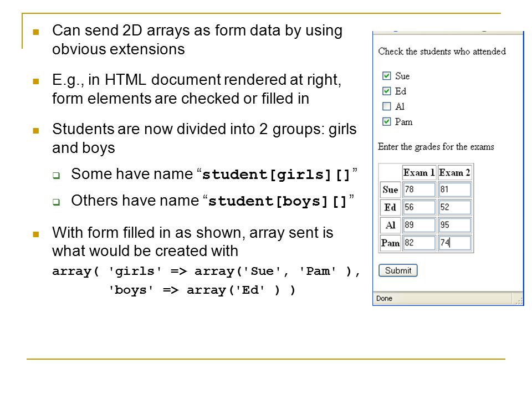Select Pam's Exam 2 grade field with 74
Viewport: 532px width, 399px height.
[x=454, y=243]
